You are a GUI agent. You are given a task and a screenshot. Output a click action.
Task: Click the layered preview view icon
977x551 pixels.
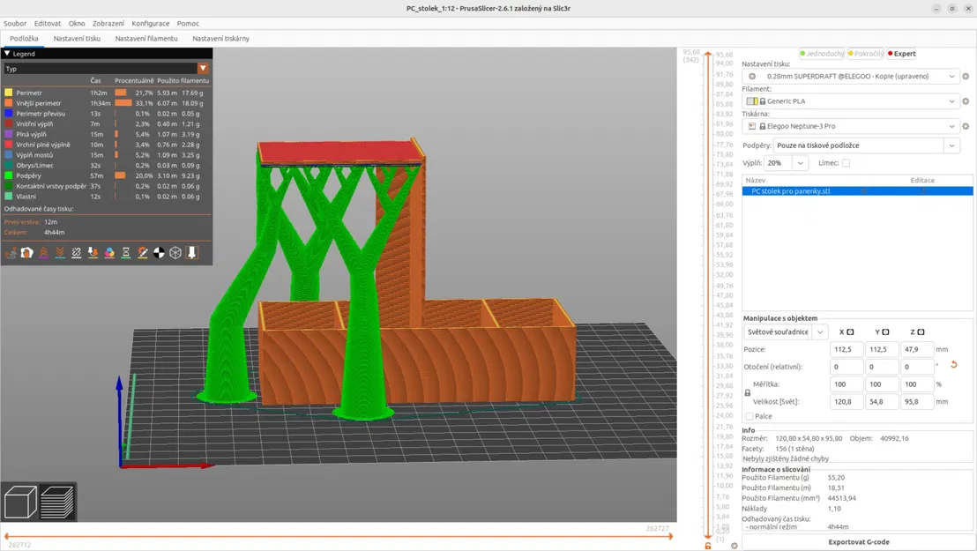click(57, 503)
